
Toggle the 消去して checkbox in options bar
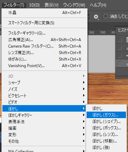[x=105, y=16]
